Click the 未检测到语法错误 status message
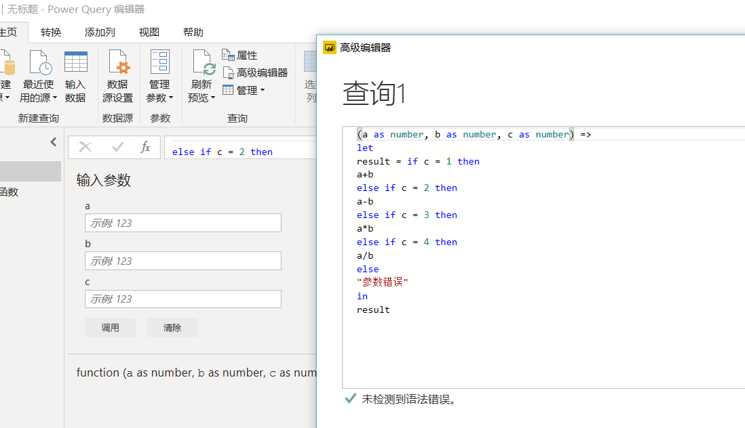Viewport: 745px width, 428px height. click(x=409, y=399)
